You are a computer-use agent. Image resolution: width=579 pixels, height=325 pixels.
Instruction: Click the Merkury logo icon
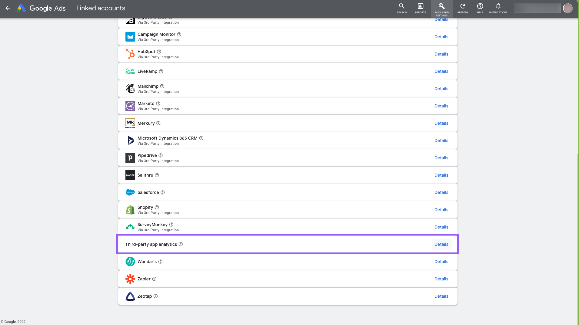tap(130, 123)
